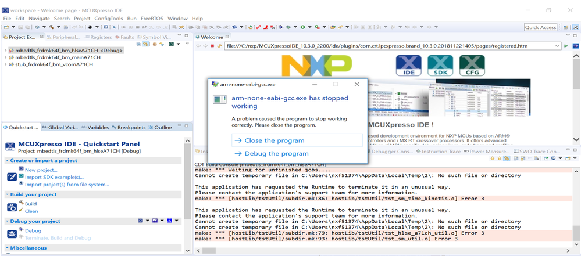
Task: Click the New project link
Action: [41, 170]
